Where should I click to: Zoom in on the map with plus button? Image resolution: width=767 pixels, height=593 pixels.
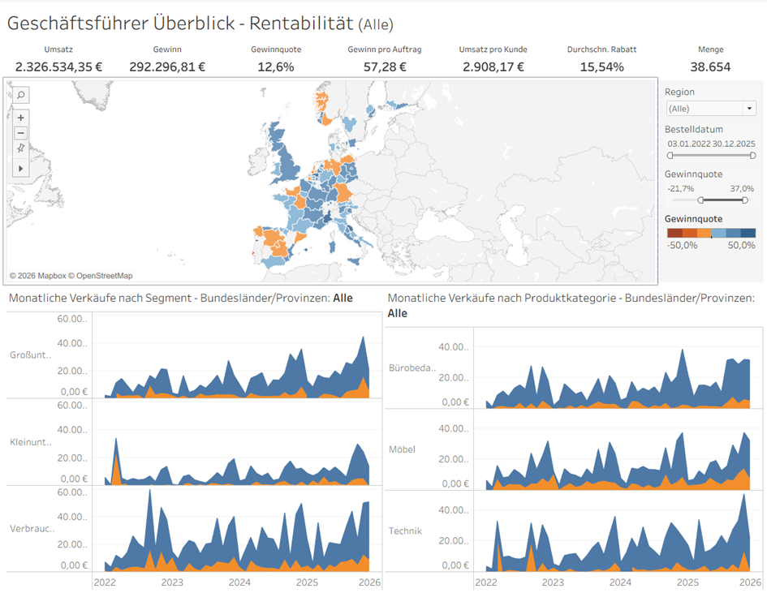21,118
